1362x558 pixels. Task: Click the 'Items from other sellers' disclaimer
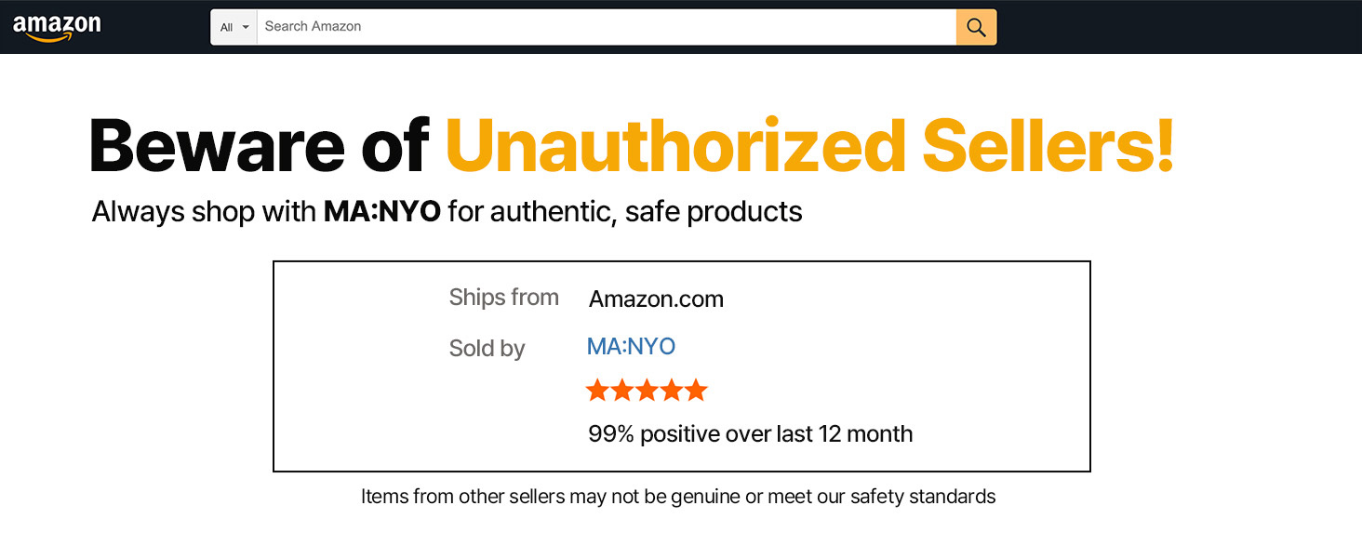tap(678, 497)
